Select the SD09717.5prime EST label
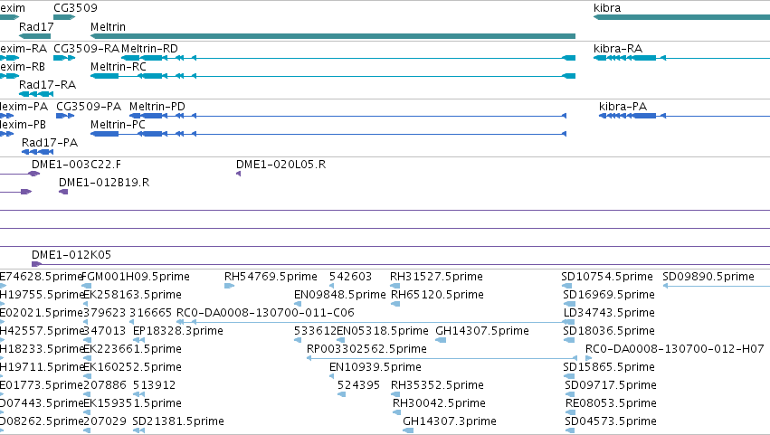Screen dimensions: 770x435 pyautogui.click(x=611, y=385)
